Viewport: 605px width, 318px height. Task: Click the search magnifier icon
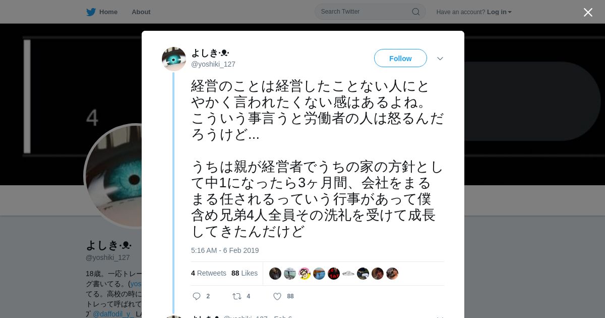tap(416, 12)
